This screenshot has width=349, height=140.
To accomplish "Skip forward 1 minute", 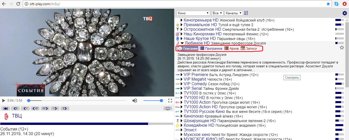I will [x=55, y=109].
